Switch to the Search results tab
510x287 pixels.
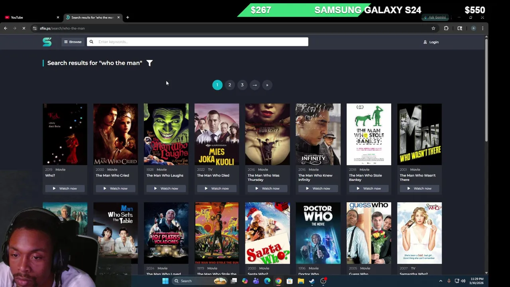tap(92, 18)
